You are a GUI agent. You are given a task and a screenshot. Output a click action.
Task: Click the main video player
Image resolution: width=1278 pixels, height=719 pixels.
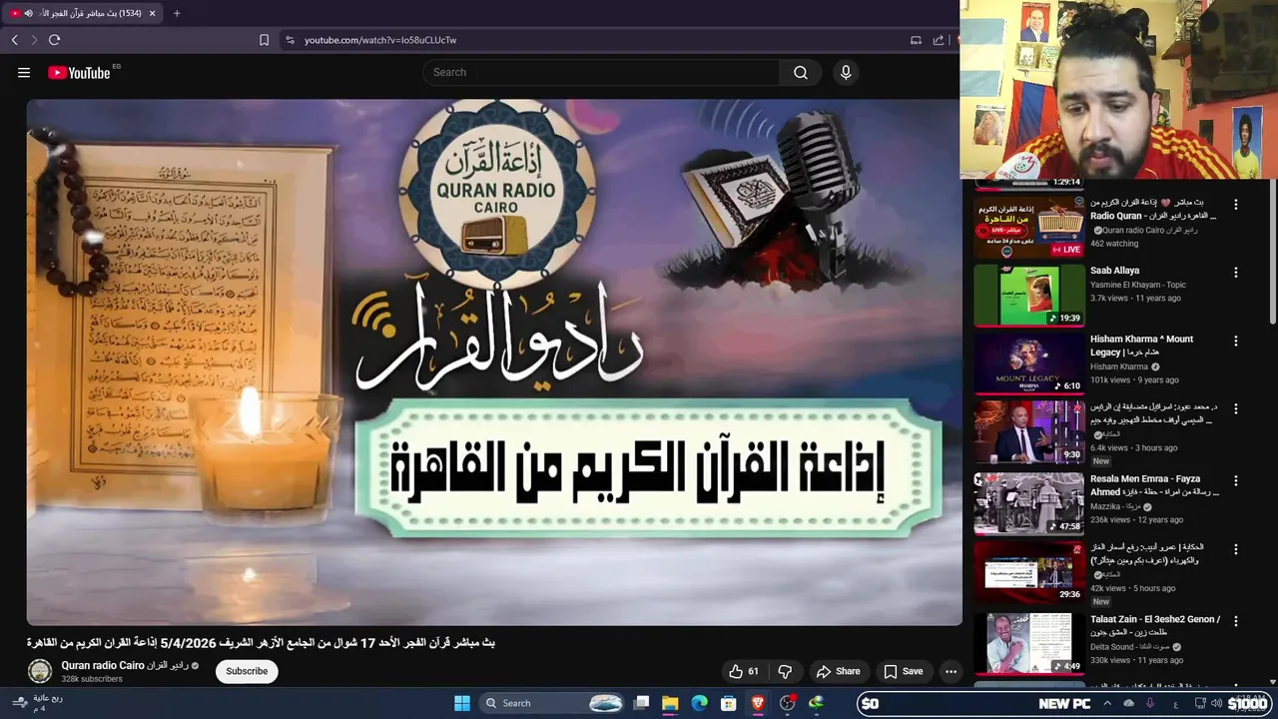tap(494, 362)
